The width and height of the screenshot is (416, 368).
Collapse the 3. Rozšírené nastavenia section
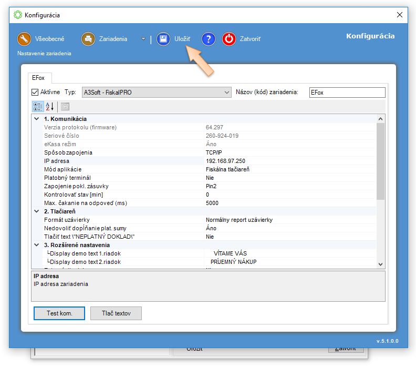36,245
